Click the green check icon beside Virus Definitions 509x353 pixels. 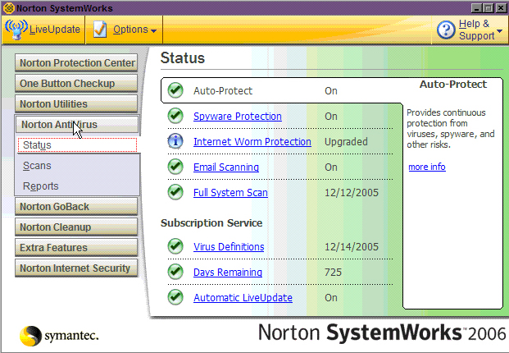tap(175, 246)
